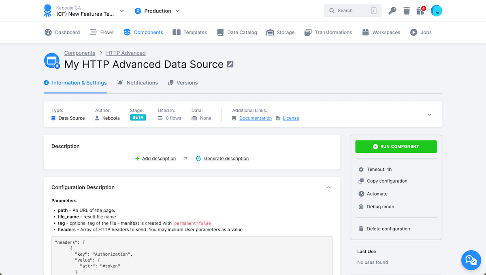This screenshot has width=486, height=275.
Task: Open the support chat bubble
Action: 471,260
